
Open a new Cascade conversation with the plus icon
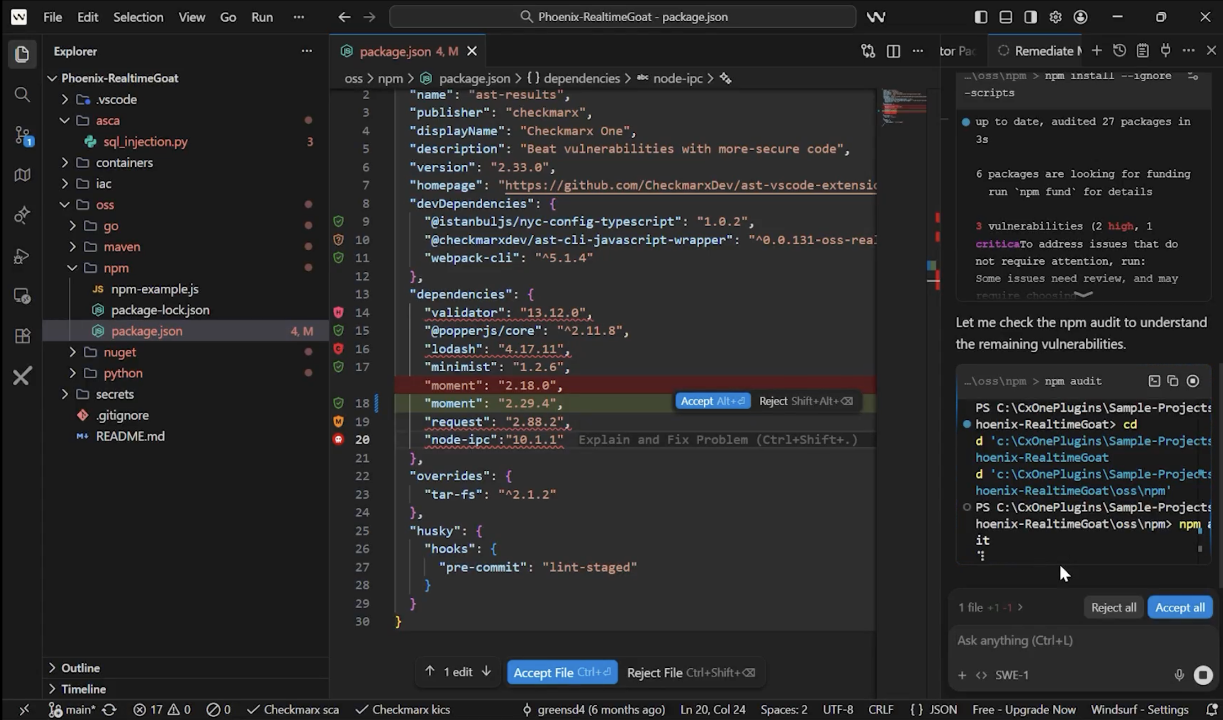click(x=1096, y=50)
